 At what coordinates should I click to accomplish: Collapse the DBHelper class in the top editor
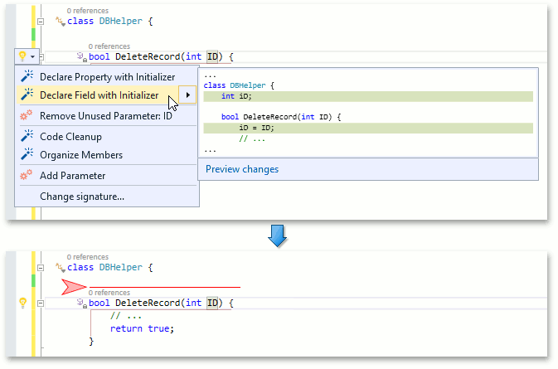(41, 20)
